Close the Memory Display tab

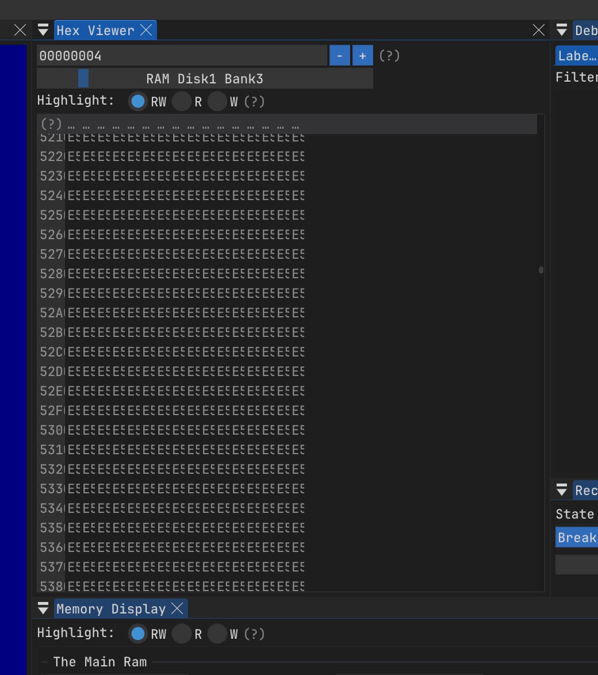pyautogui.click(x=178, y=609)
